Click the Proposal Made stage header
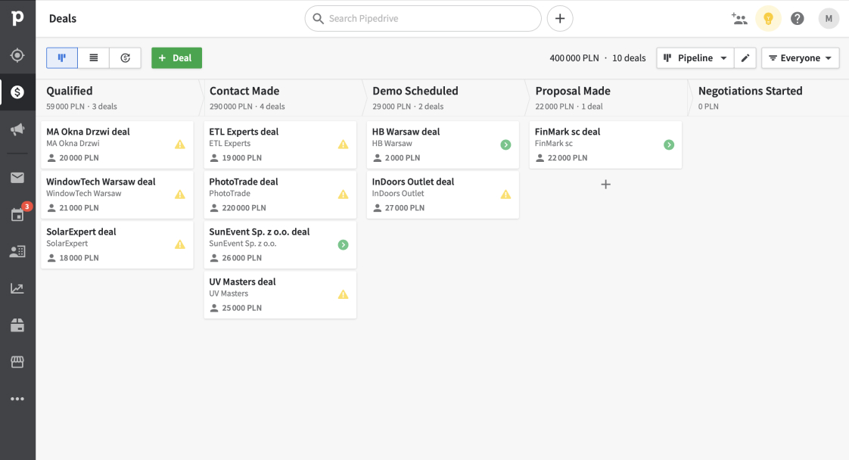This screenshot has width=849, height=460. (x=573, y=91)
